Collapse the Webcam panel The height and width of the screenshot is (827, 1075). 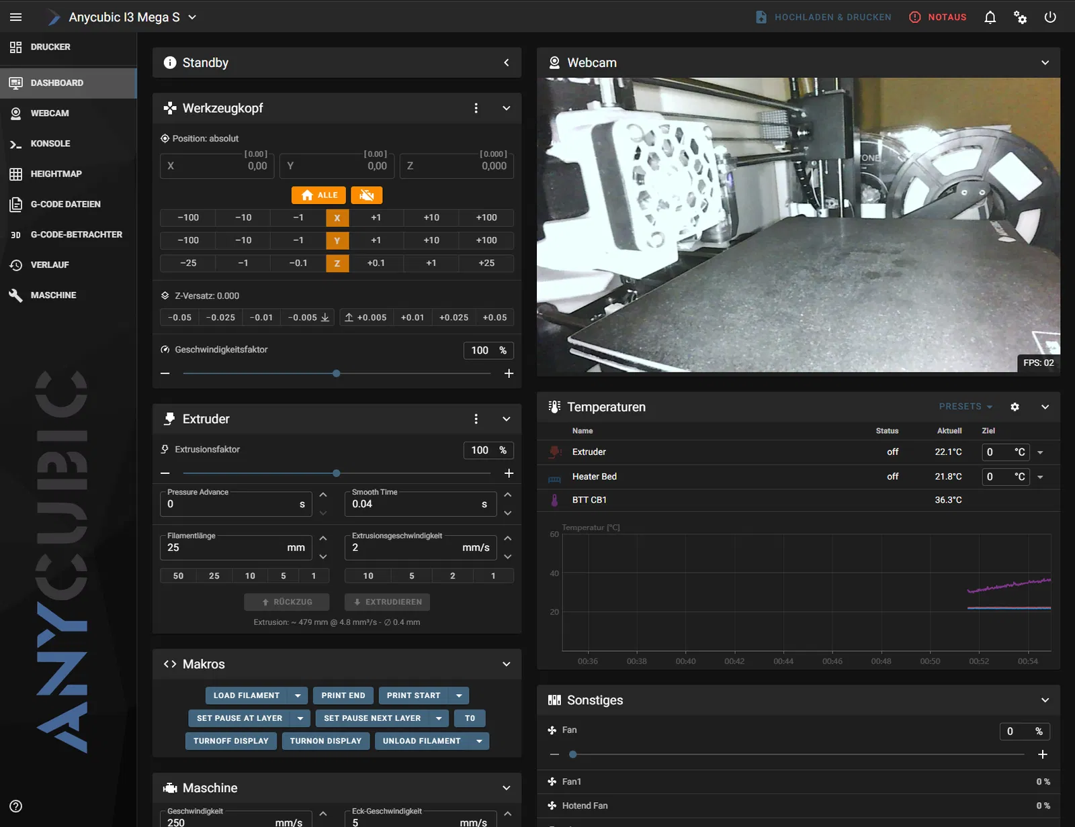point(1045,62)
